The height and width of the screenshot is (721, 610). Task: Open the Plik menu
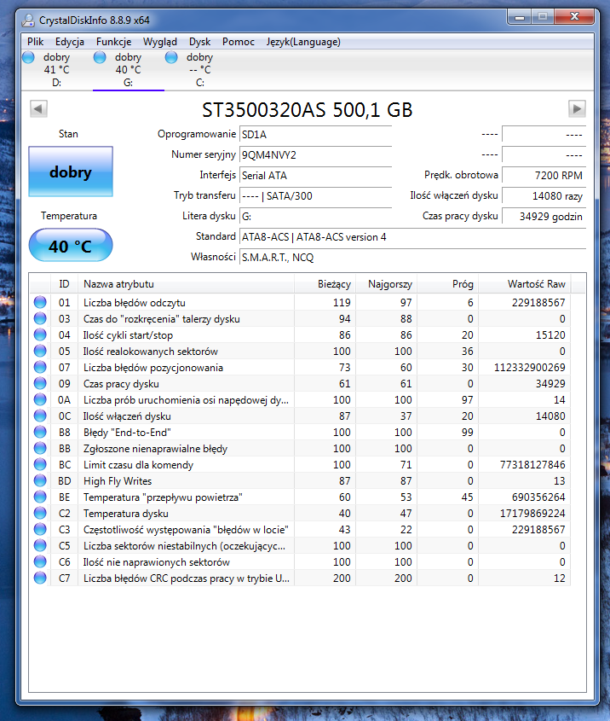point(35,42)
